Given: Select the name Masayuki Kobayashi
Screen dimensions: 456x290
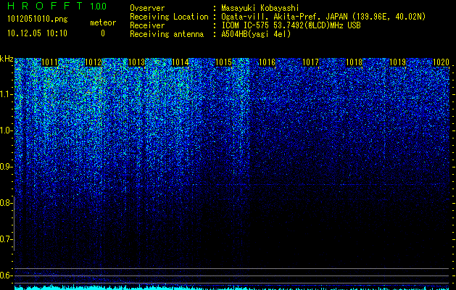Looking at the screenshot, I should click(x=260, y=8).
